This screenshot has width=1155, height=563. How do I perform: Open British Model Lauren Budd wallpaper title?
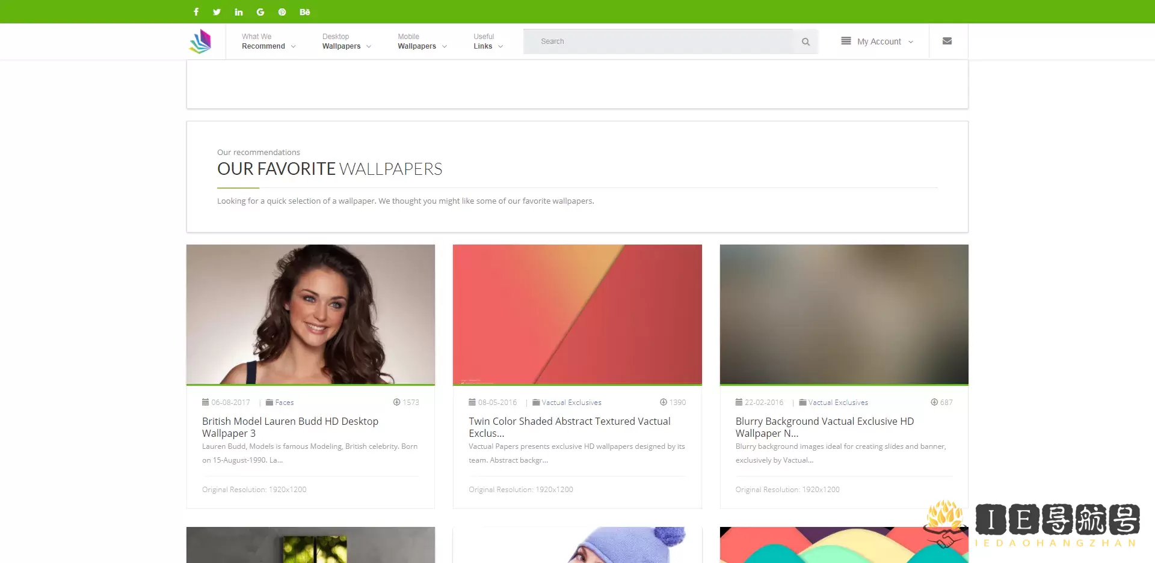pos(290,427)
